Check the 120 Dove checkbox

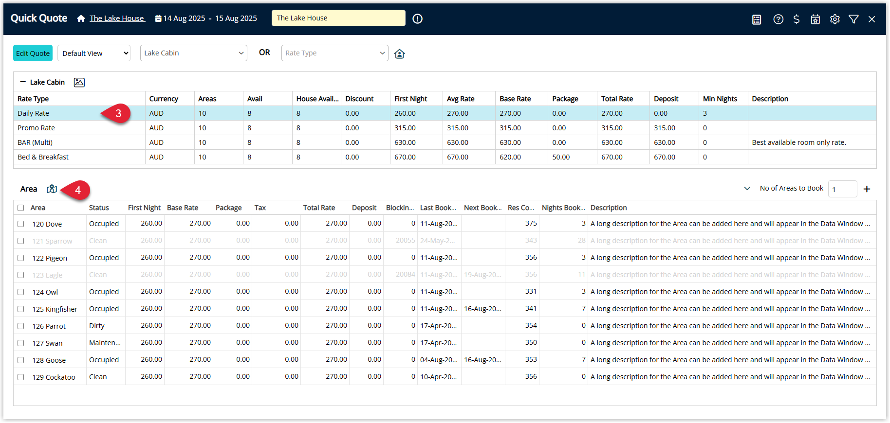coord(20,224)
